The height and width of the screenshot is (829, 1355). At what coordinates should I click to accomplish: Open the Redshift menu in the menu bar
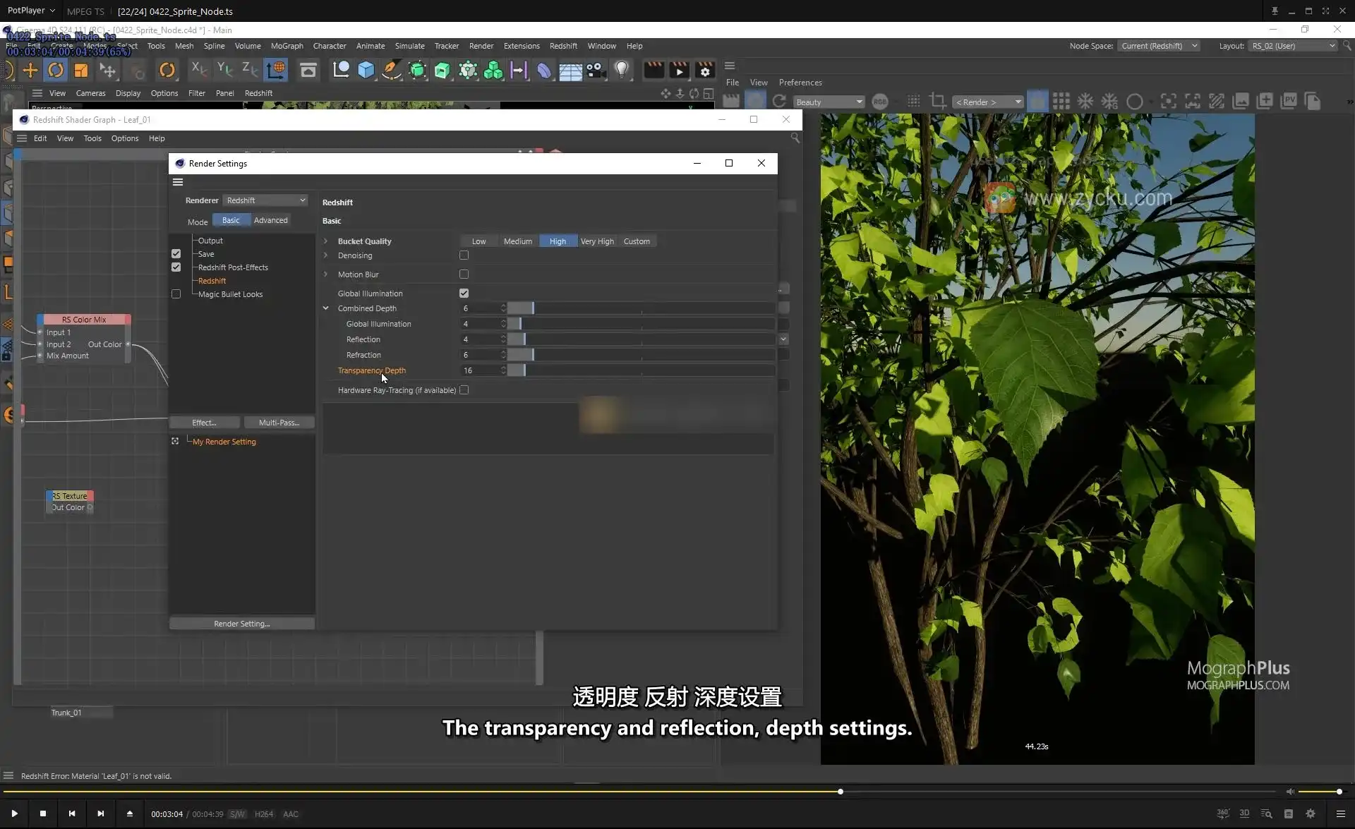pos(563,45)
